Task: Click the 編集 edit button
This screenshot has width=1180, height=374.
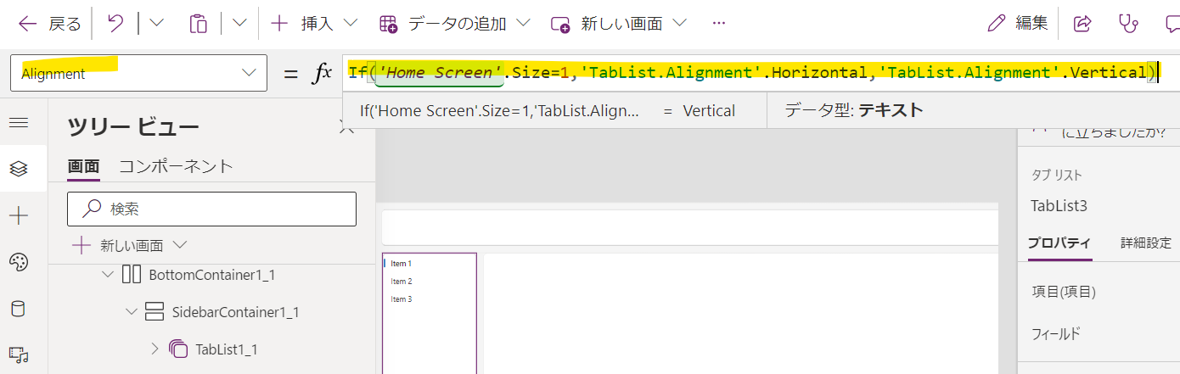Action: pos(1018,24)
